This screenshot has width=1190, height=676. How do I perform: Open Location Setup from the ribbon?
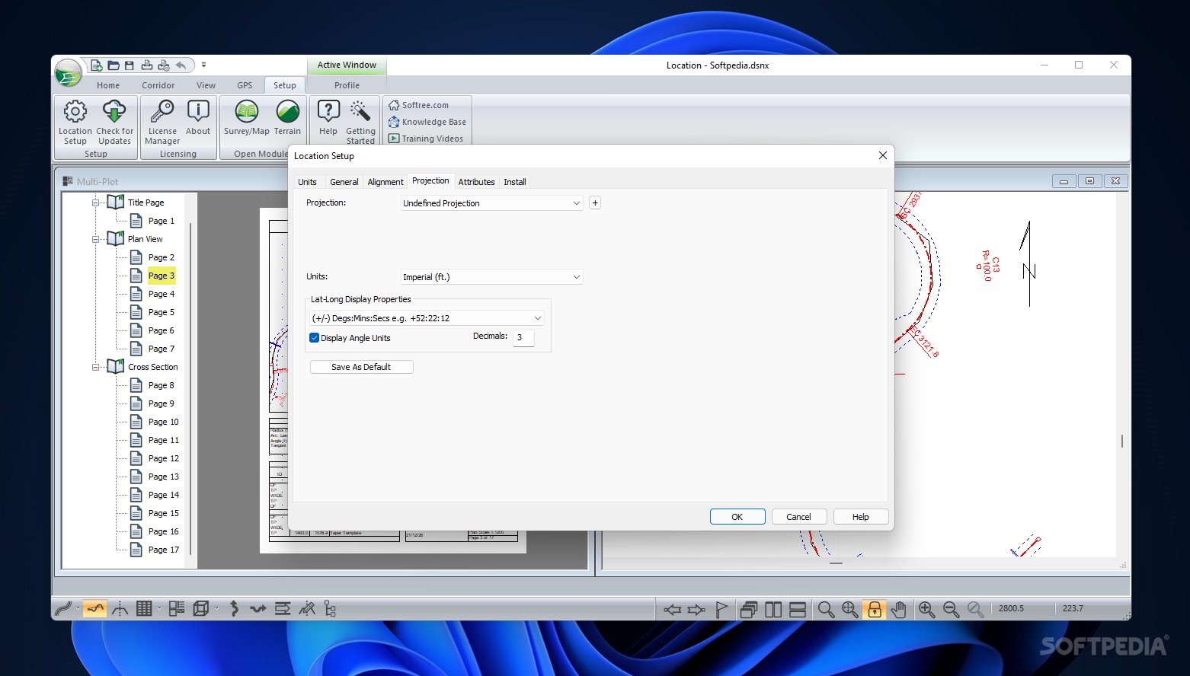pos(75,122)
